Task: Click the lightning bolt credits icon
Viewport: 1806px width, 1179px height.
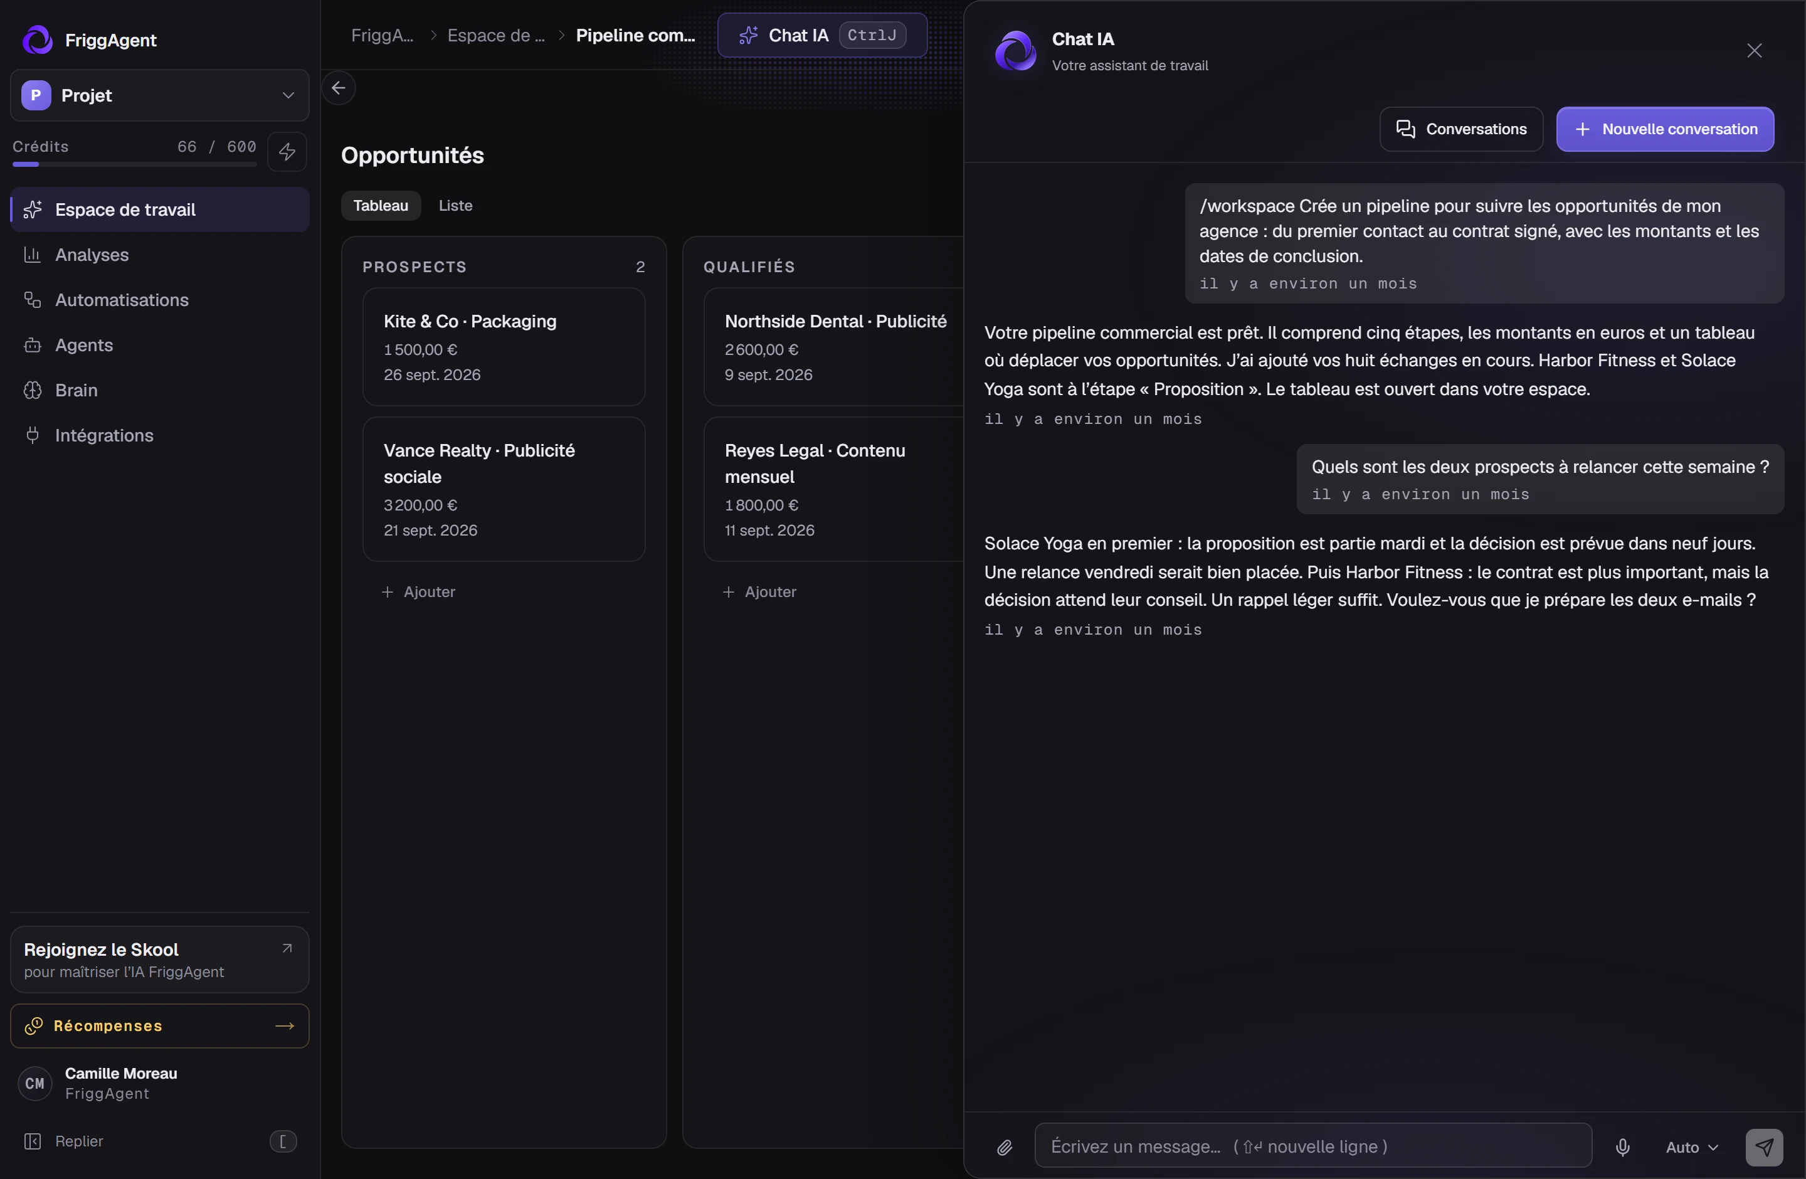Action: 287,152
